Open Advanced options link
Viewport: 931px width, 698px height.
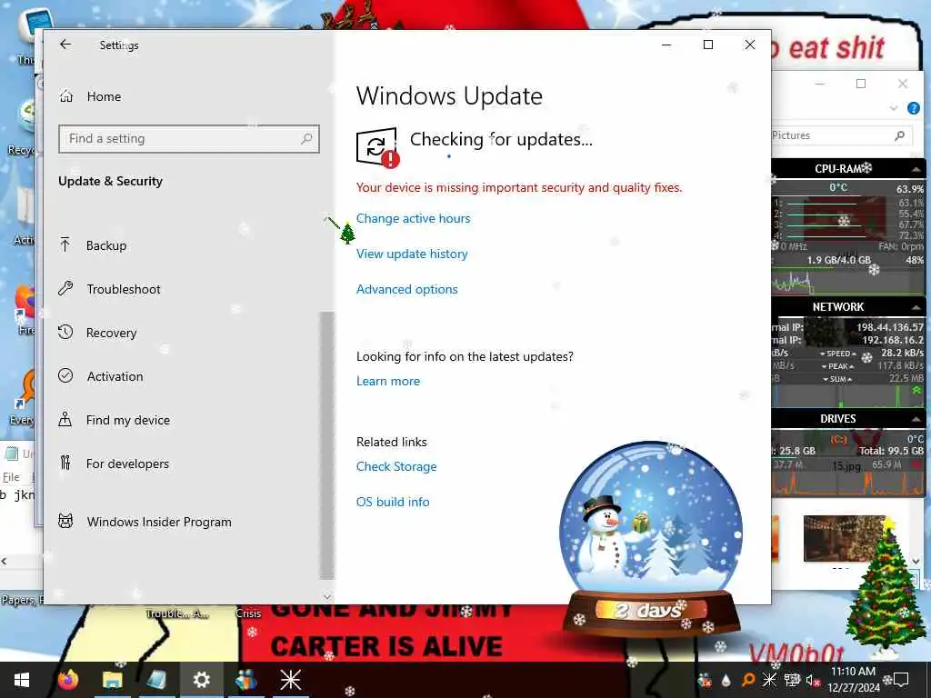point(406,289)
